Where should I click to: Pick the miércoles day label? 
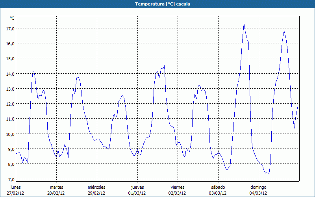[96, 187]
